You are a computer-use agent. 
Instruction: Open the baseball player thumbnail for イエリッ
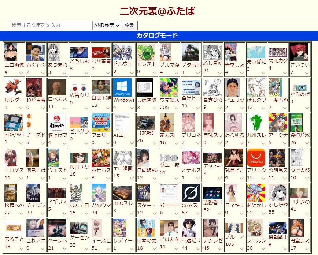click(233, 87)
